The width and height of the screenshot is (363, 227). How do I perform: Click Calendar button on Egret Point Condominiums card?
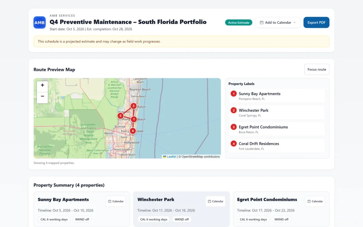click(315, 201)
